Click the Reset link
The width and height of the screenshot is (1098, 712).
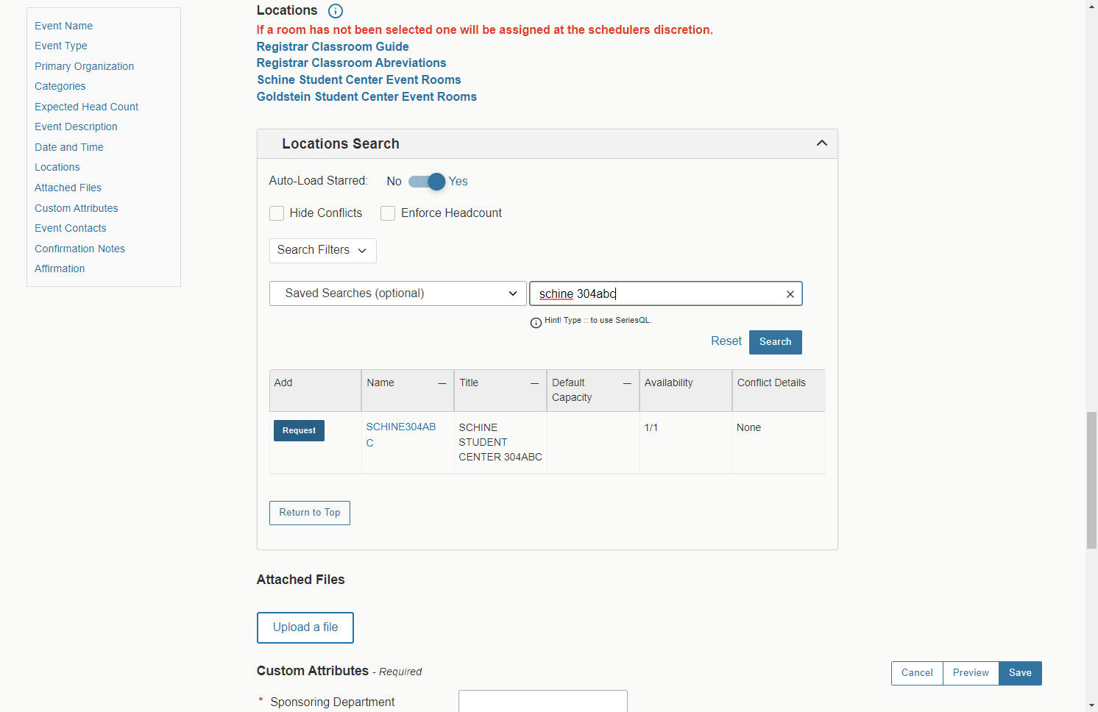[726, 341]
